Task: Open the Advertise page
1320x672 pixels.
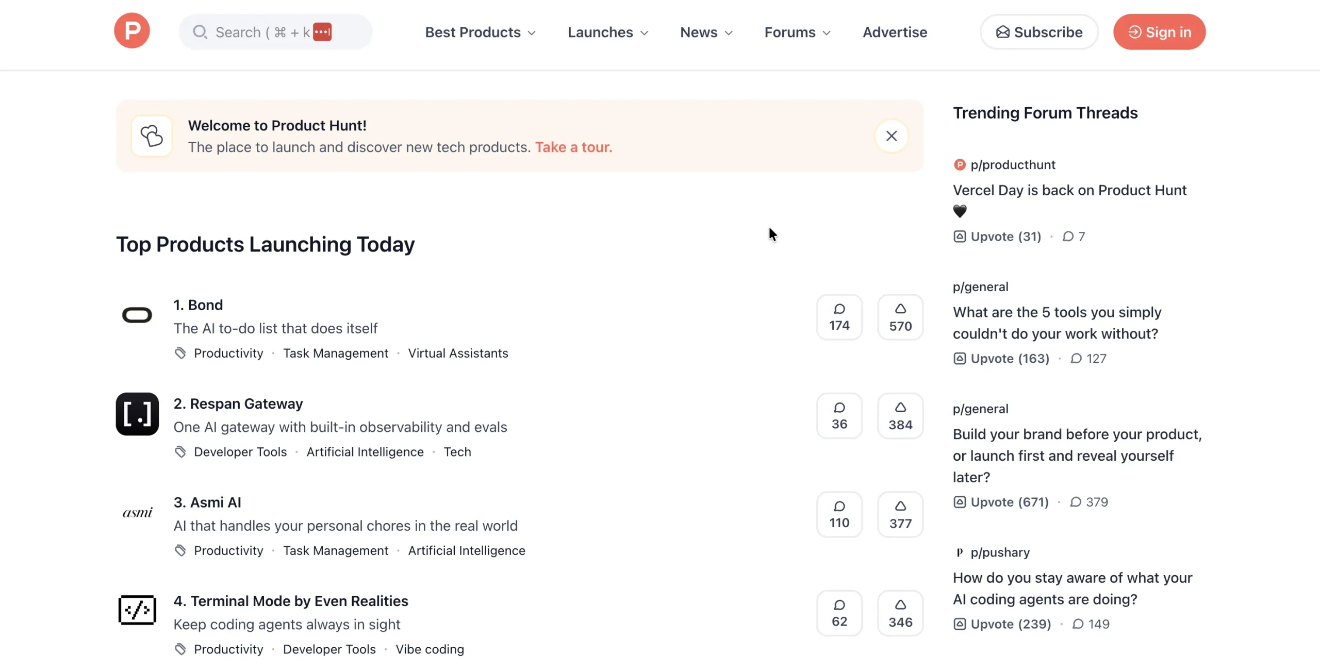Action: point(895,32)
